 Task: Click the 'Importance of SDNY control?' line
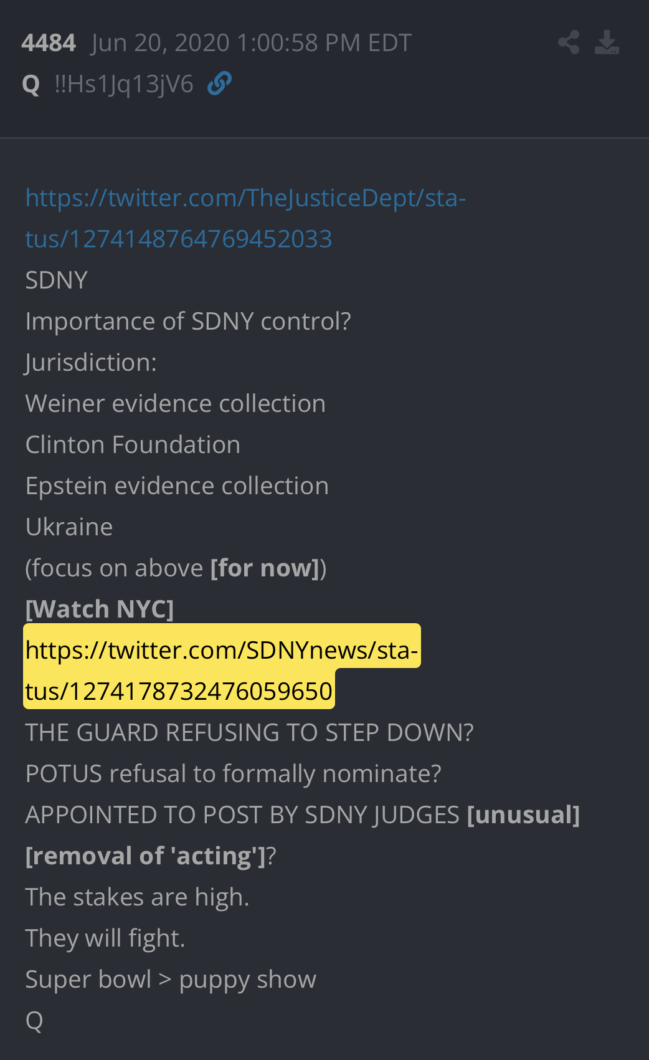pyautogui.click(x=188, y=321)
